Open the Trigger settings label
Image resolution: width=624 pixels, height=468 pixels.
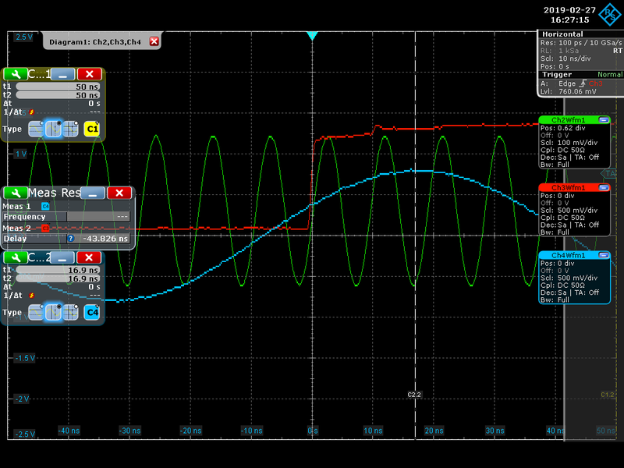557,74
